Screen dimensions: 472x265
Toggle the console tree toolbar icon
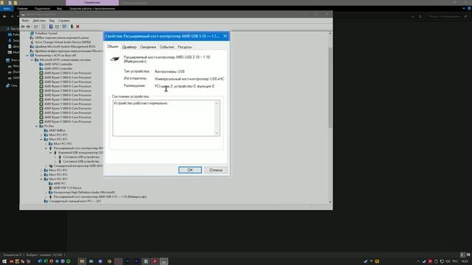coord(36,26)
